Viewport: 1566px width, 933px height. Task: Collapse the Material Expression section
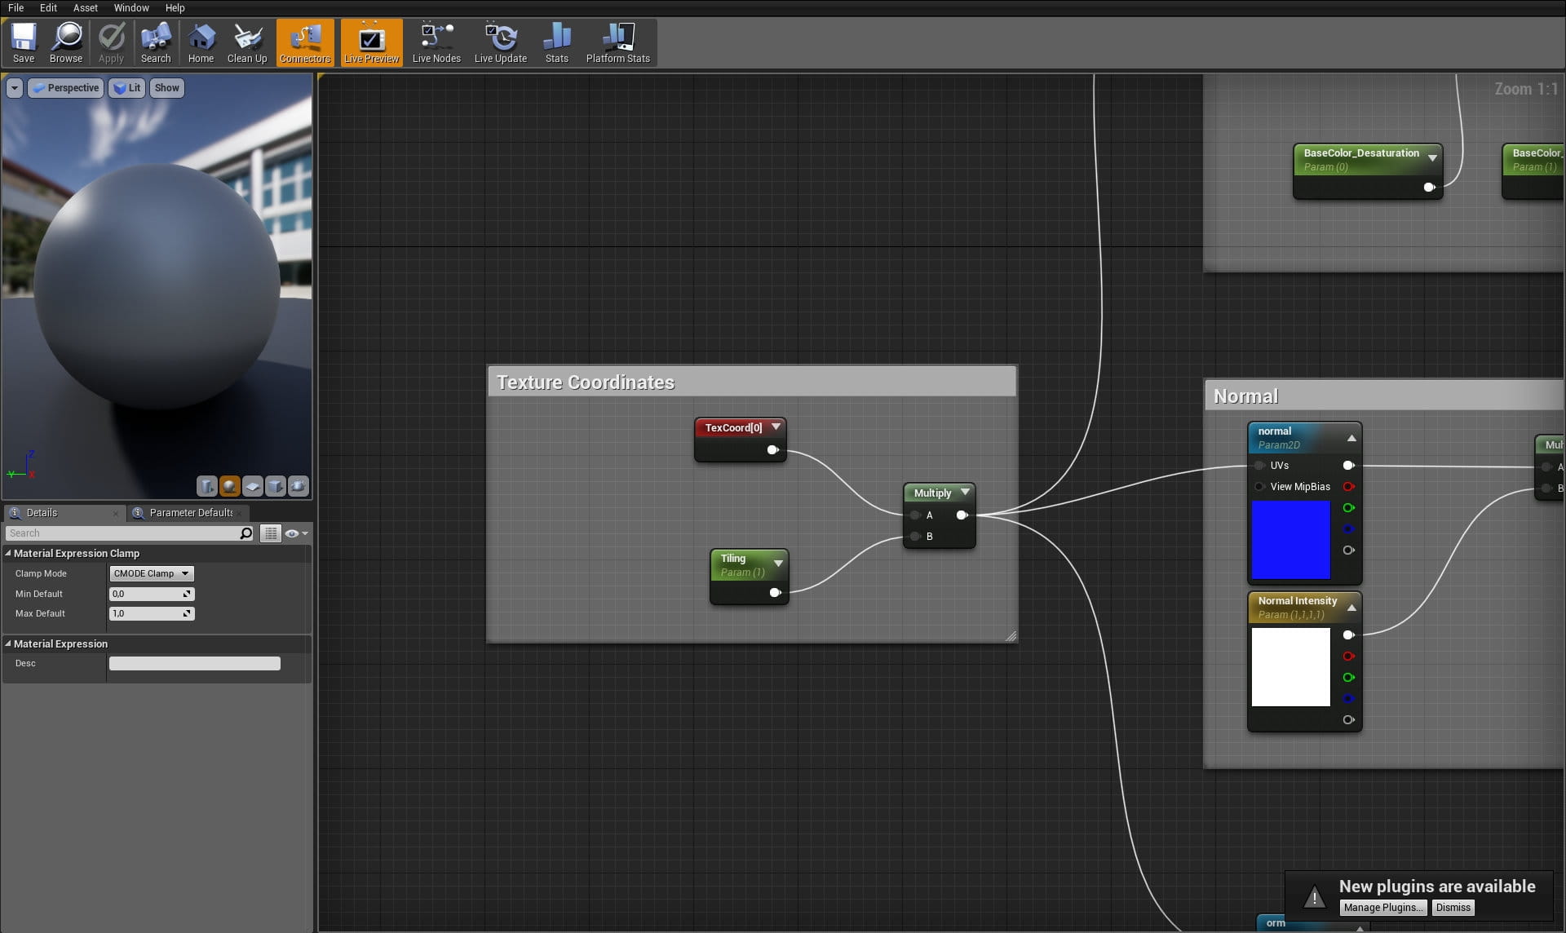point(8,643)
